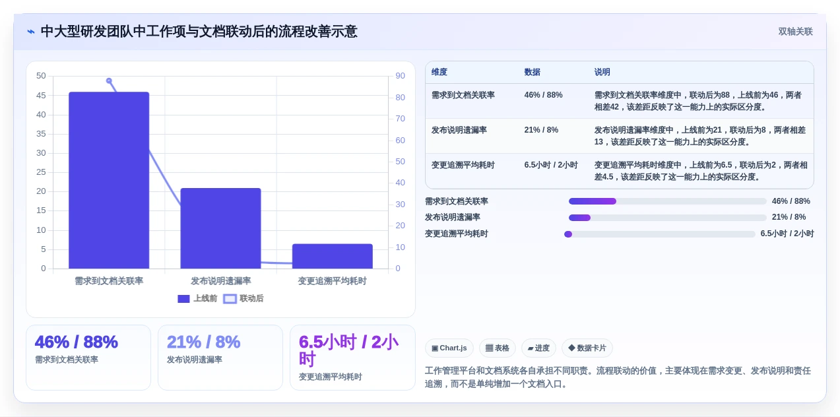Click the 变更追溯平均耗时 bar in chart
The height and width of the screenshot is (417, 840).
click(333, 256)
